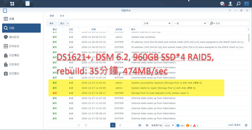
Task: Open the 一般 log type dropdown
Action: coord(190,23)
